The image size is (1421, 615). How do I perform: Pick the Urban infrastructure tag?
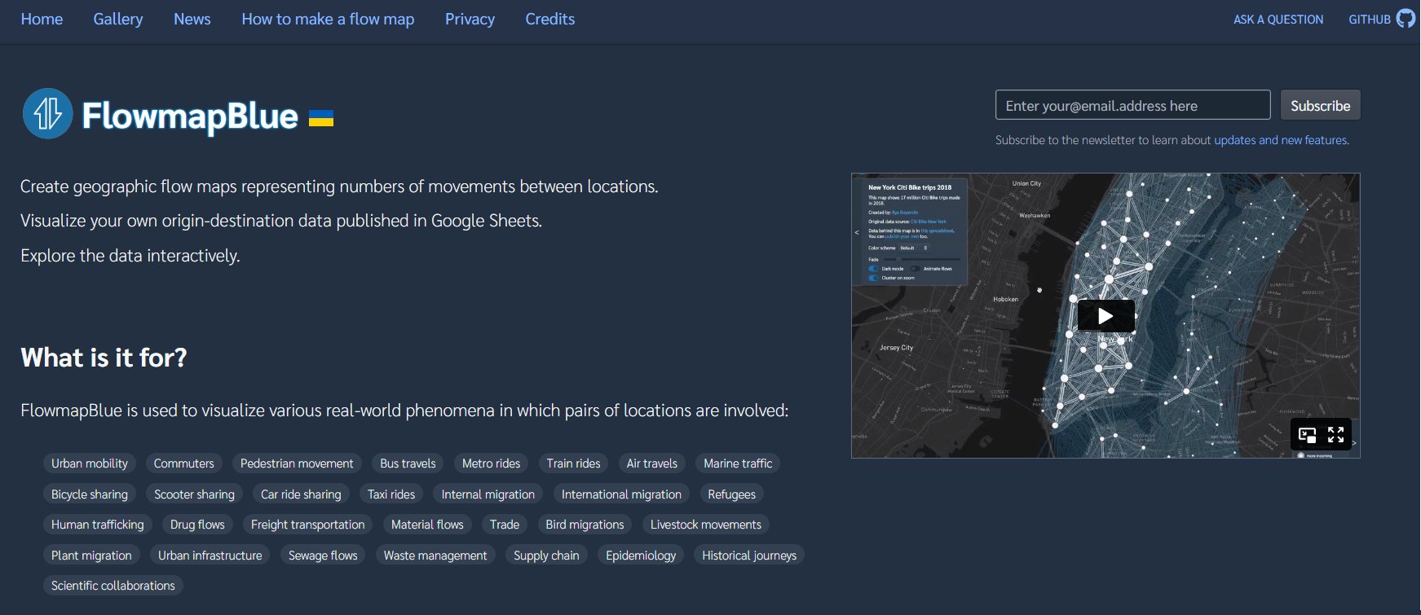pyautogui.click(x=210, y=556)
